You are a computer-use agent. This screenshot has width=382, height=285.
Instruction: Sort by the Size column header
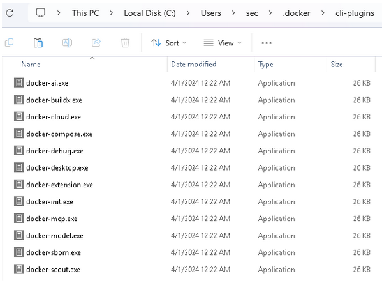click(337, 65)
